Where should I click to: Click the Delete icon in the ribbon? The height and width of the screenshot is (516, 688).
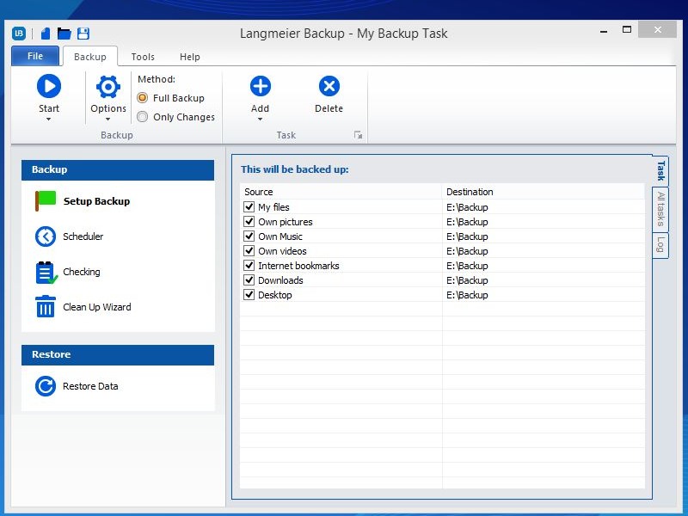[x=329, y=85]
